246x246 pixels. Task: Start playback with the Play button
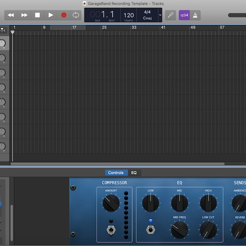pyautogui.click(x=50, y=15)
